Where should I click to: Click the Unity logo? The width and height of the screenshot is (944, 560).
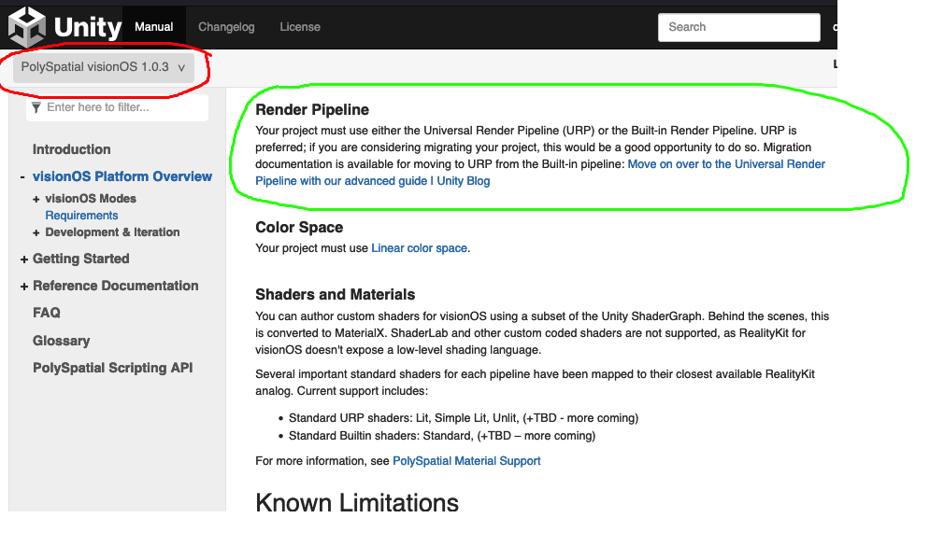pos(64,26)
